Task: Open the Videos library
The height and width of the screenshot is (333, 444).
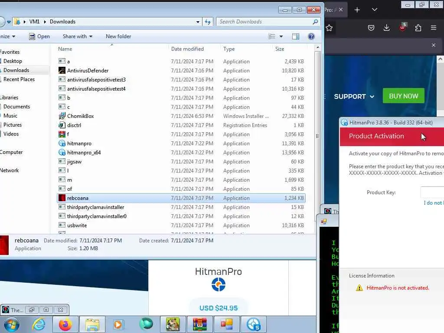Action: (x=11, y=134)
